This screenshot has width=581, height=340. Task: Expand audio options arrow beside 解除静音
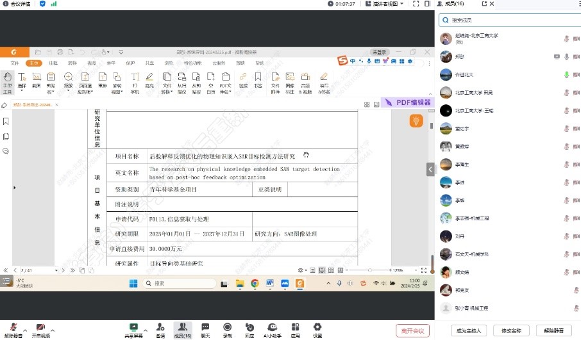tap(25, 327)
